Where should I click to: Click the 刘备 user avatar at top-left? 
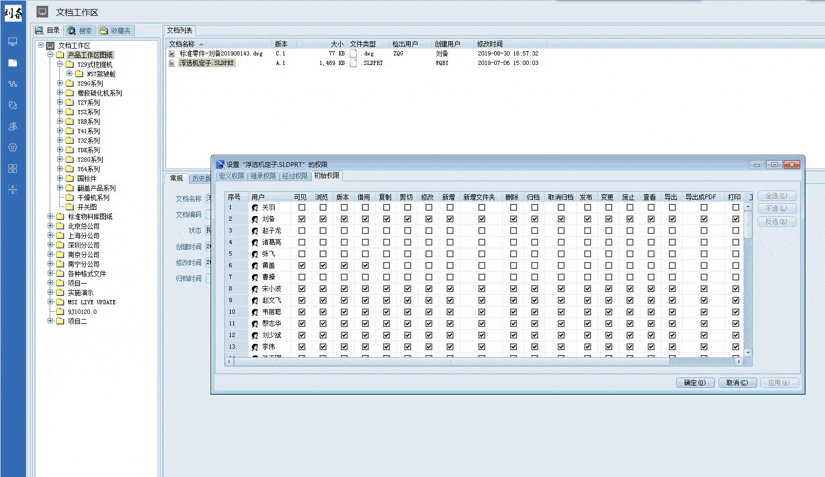(13, 13)
